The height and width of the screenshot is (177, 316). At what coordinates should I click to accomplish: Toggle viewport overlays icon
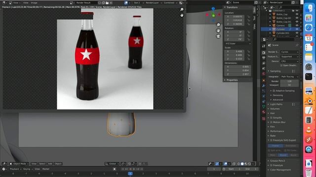[x=226, y=164]
